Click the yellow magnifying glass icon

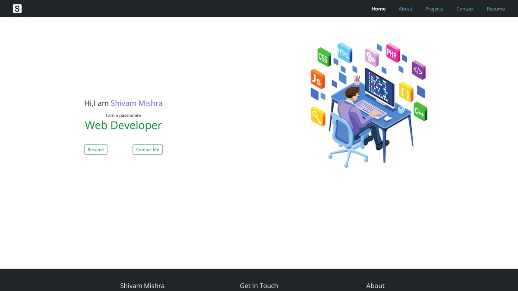click(x=318, y=116)
